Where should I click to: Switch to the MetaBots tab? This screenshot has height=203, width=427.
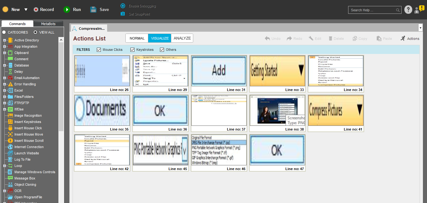48,24
